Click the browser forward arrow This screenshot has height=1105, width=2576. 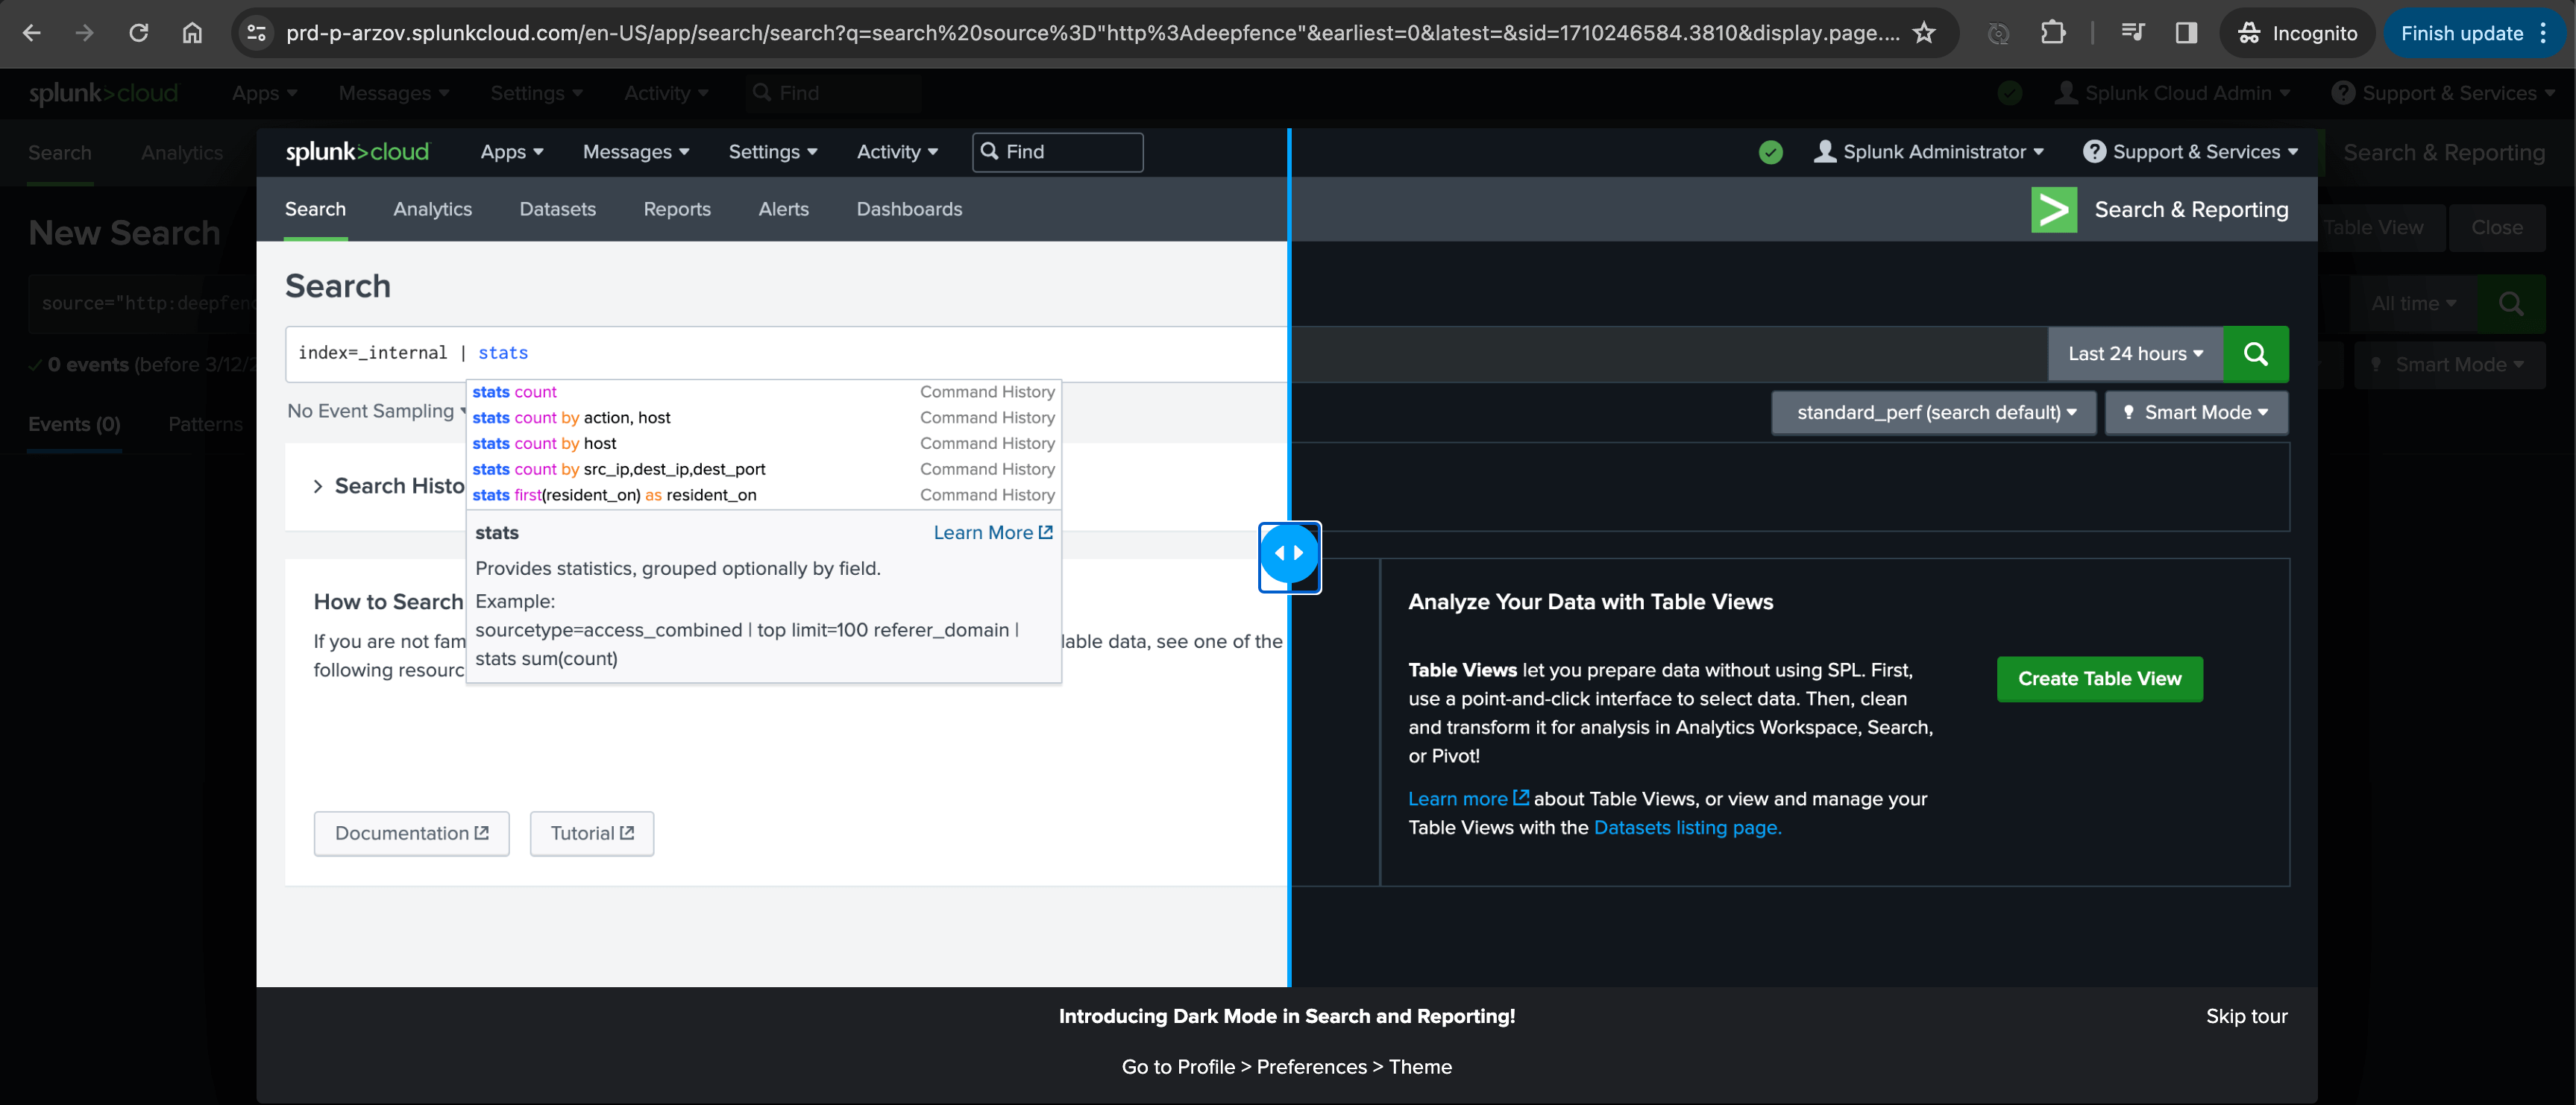(x=85, y=33)
